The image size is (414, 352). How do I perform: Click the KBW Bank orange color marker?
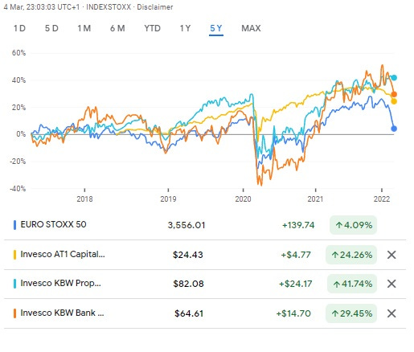click(x=14, y=313)
